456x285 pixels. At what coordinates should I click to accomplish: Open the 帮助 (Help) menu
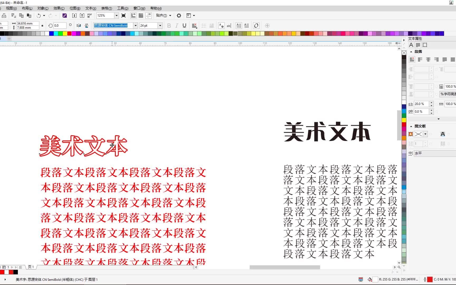pyautogui.click(x=156, y=8)
